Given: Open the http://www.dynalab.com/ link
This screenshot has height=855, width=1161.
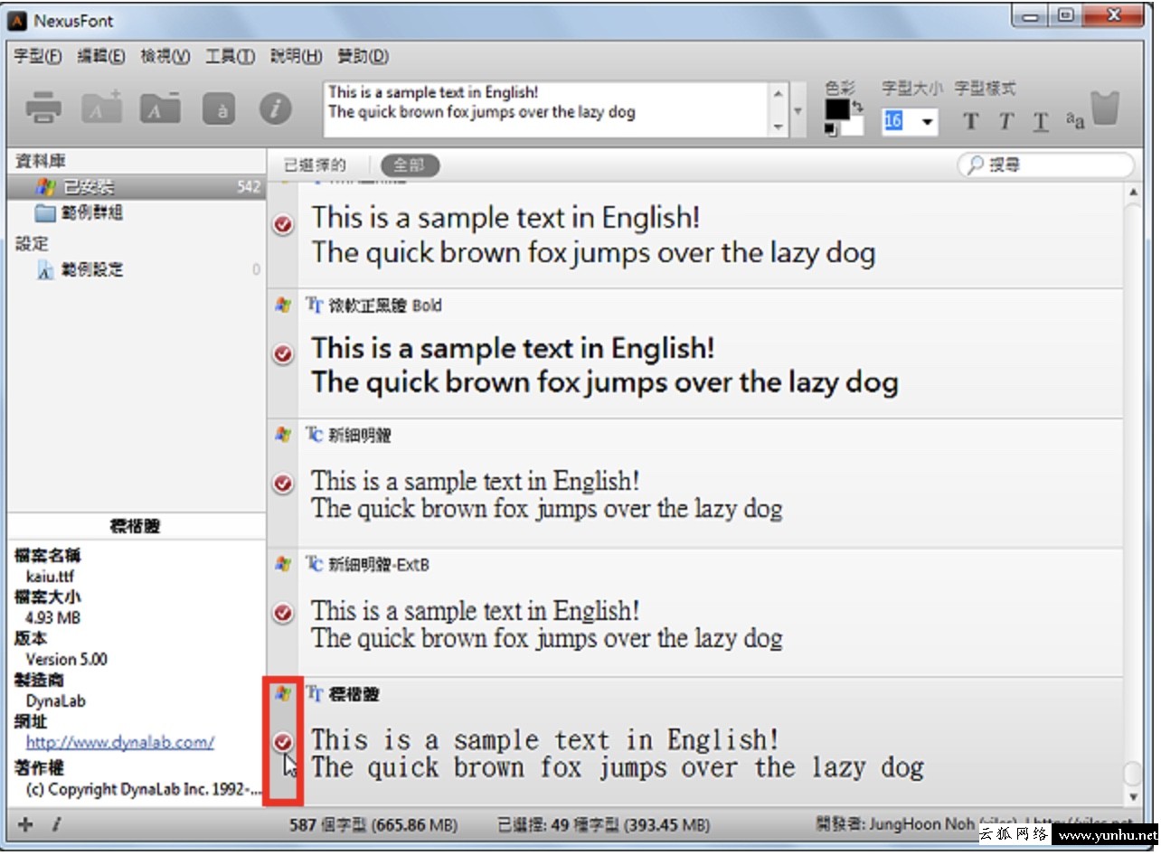Looking at the screenshot, I should (120, 743).
